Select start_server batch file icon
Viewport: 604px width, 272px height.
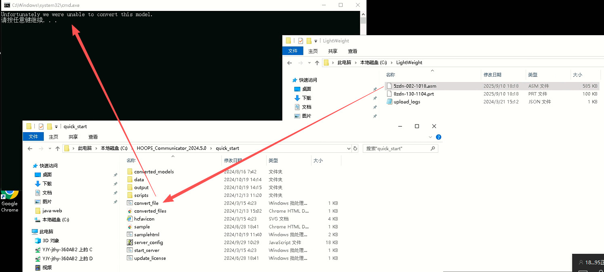[x=130, y=250]
